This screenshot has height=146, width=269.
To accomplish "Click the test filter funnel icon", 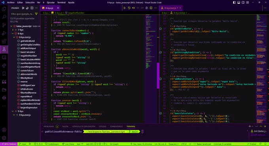I will pos(36,14).
